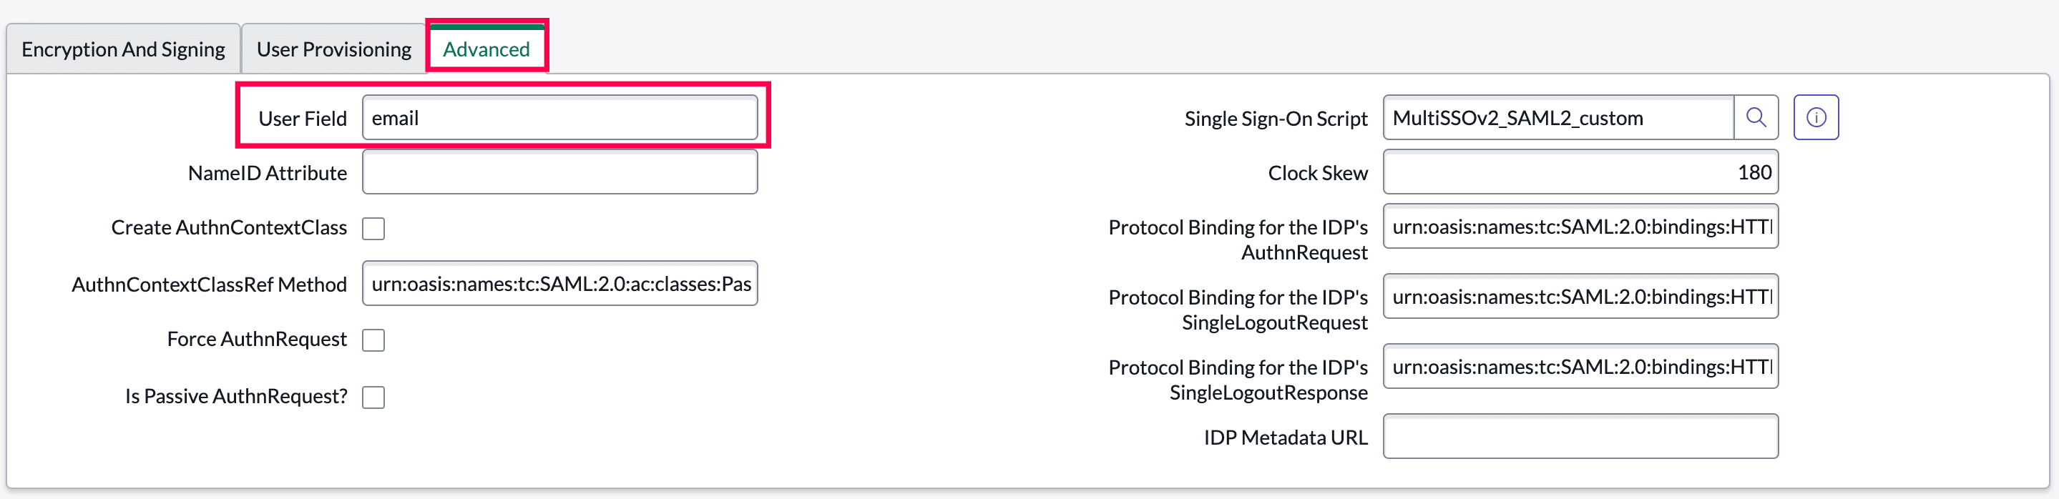Check the Is Passive AuthnRequest checkbox
This screenshot has height=499, width=2059.
(x=373, y=397)
